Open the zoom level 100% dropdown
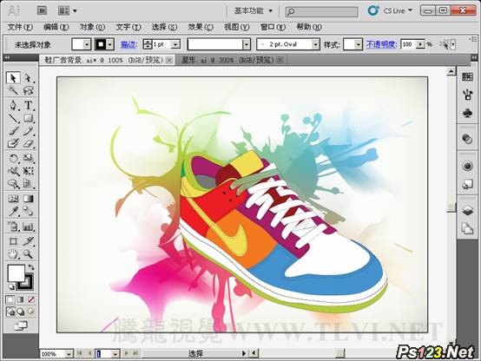Screen dimensions: 481x361 click(x=69, y=354)
